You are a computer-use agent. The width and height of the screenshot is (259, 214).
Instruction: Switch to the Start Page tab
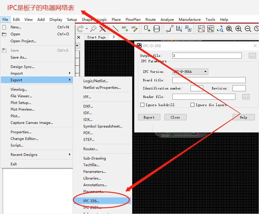click(x=96, y=37)
